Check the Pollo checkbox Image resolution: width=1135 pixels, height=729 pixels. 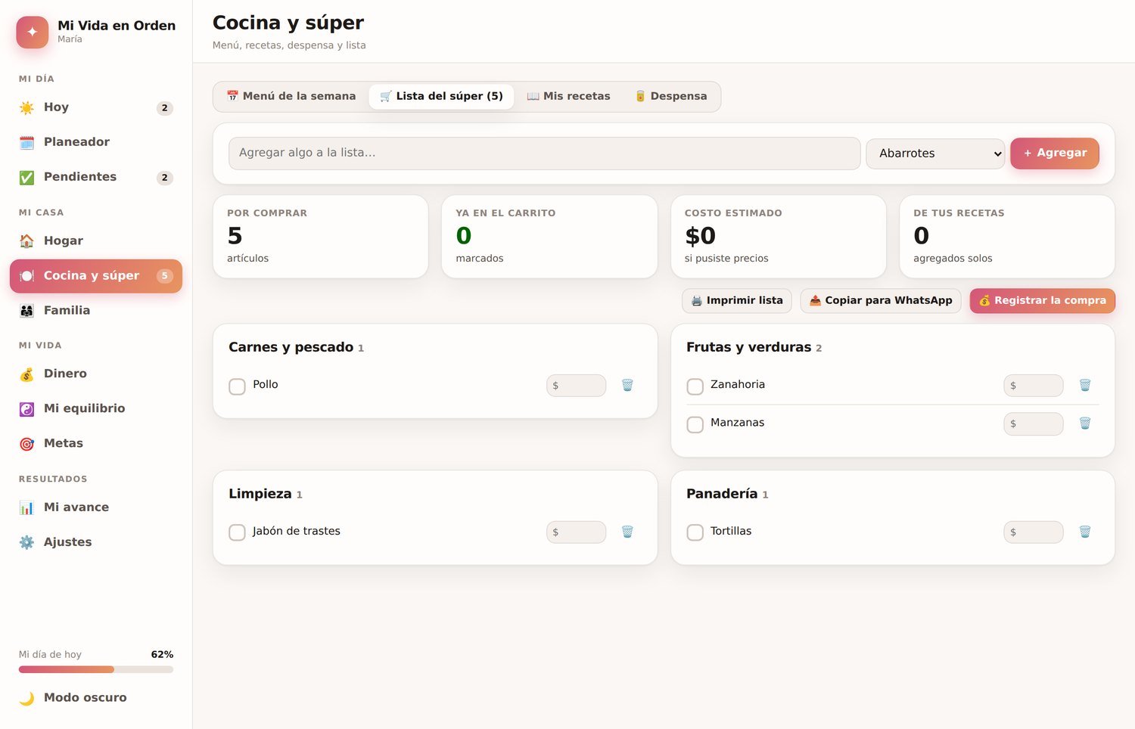pos(238,386)
